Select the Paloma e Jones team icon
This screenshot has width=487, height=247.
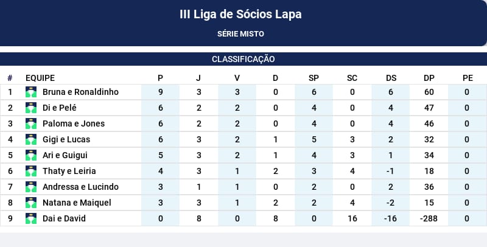31,123
